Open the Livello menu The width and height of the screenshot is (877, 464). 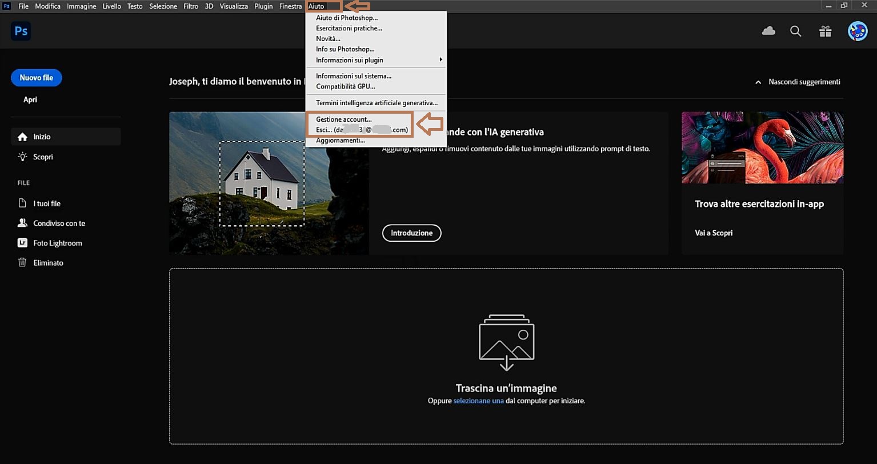111,6
